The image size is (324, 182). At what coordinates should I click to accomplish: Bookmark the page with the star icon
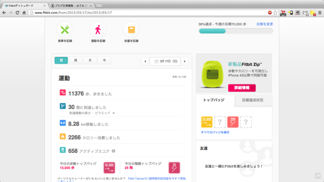point(275,13)
